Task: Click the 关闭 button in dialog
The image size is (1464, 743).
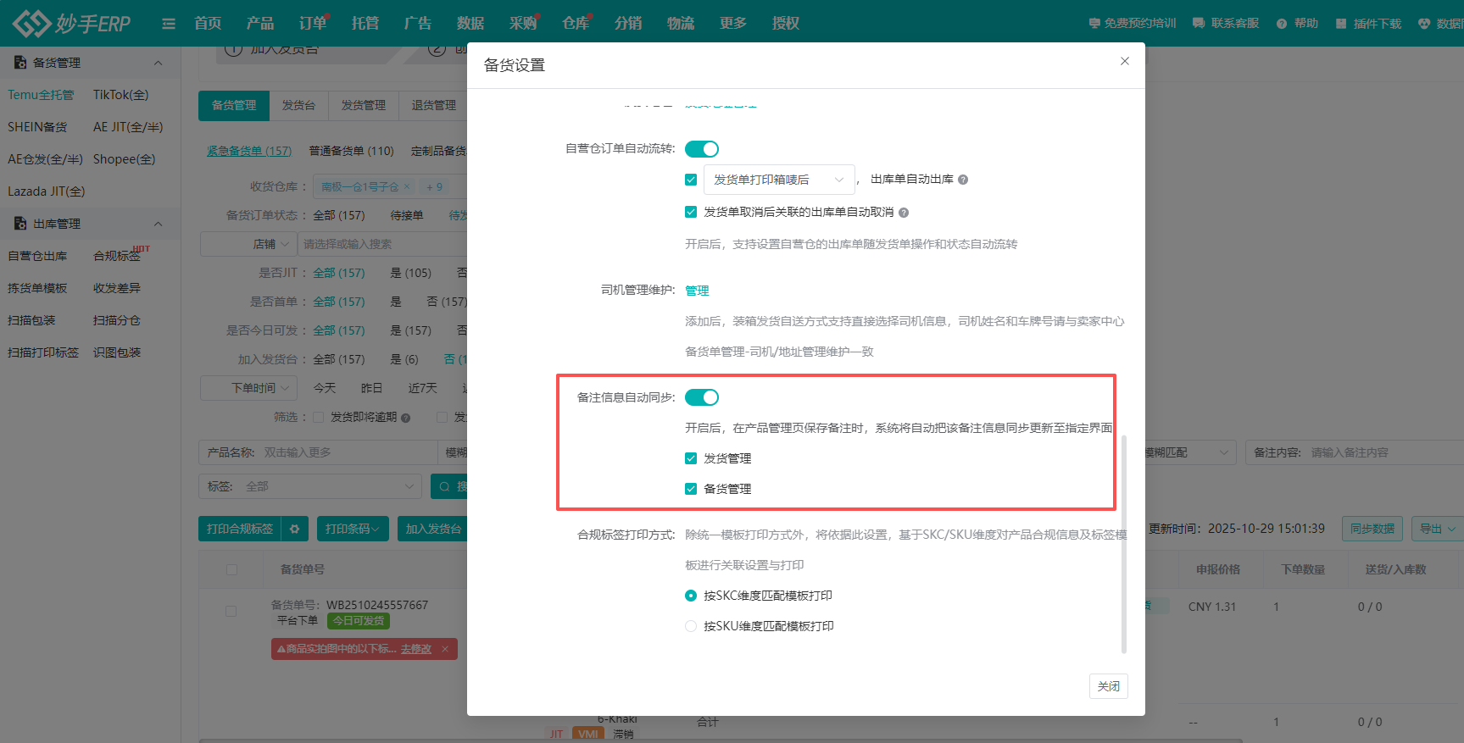Action: coord(1109,686)
